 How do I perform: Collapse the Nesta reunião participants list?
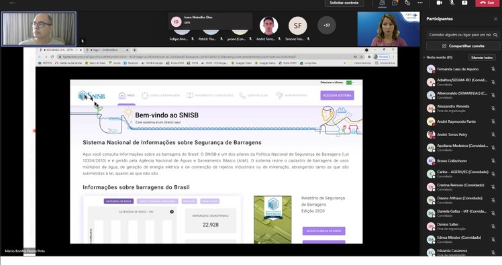point(424,58)
